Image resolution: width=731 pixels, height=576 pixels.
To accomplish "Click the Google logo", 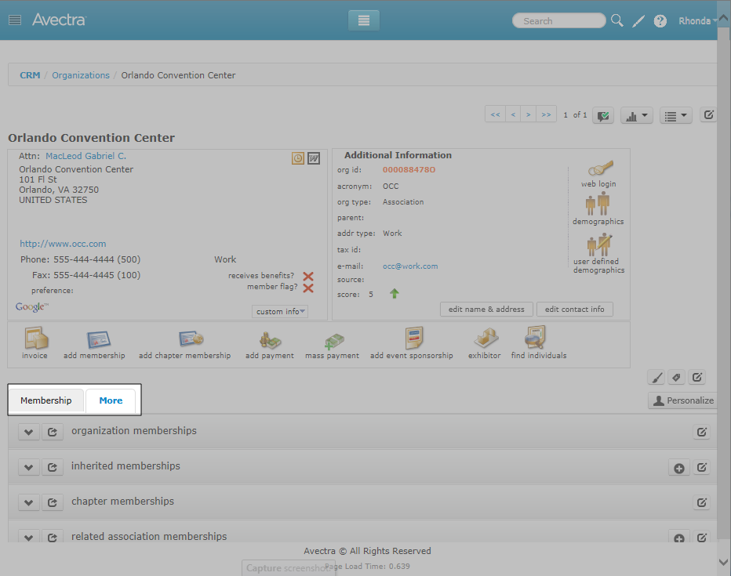I will pyautogui.click(x=31, y=306).
